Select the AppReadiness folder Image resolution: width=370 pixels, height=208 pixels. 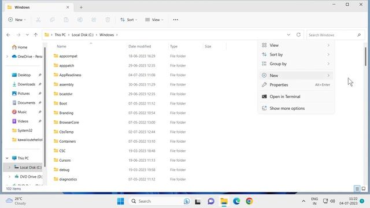click(67, 75)
